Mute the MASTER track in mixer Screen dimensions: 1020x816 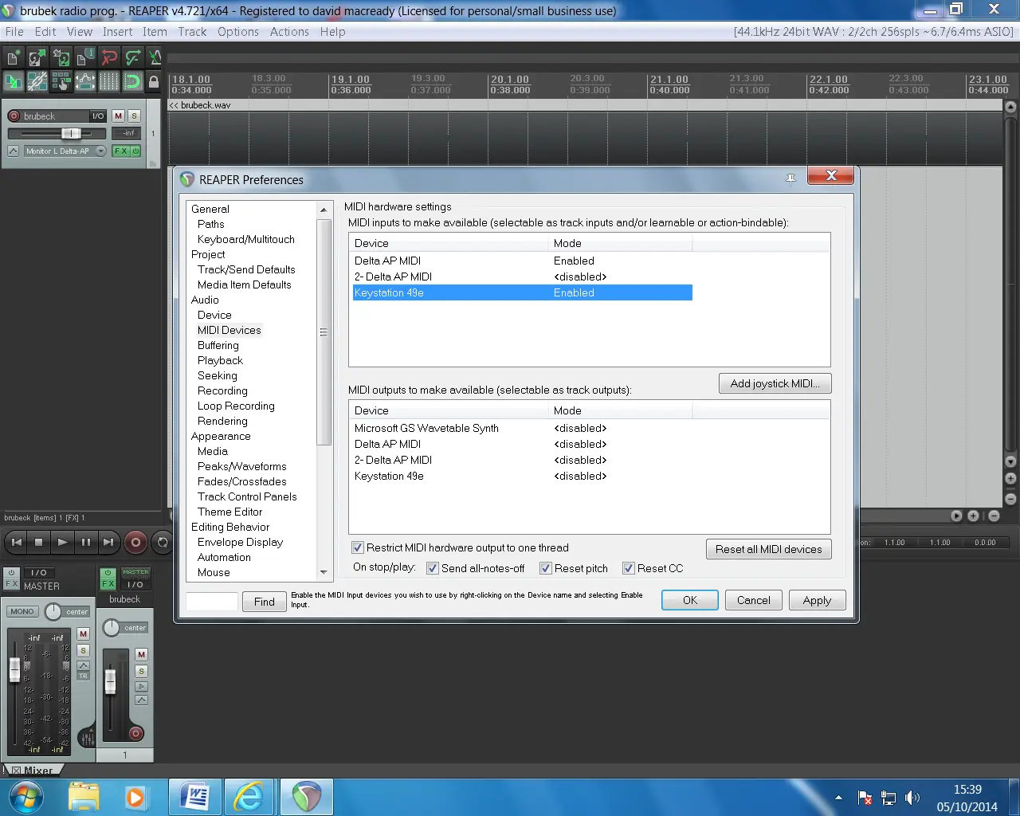83,634
